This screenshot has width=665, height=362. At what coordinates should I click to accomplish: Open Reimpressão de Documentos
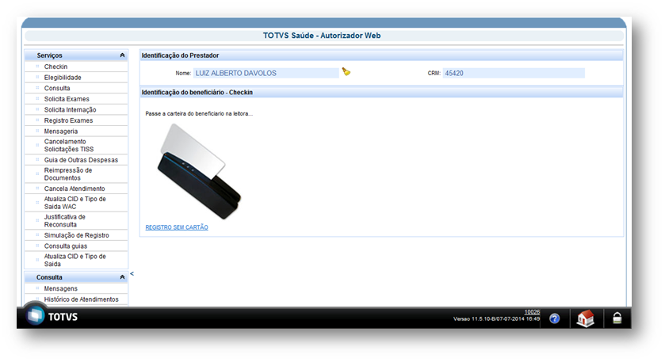click(x=68, y=174)
